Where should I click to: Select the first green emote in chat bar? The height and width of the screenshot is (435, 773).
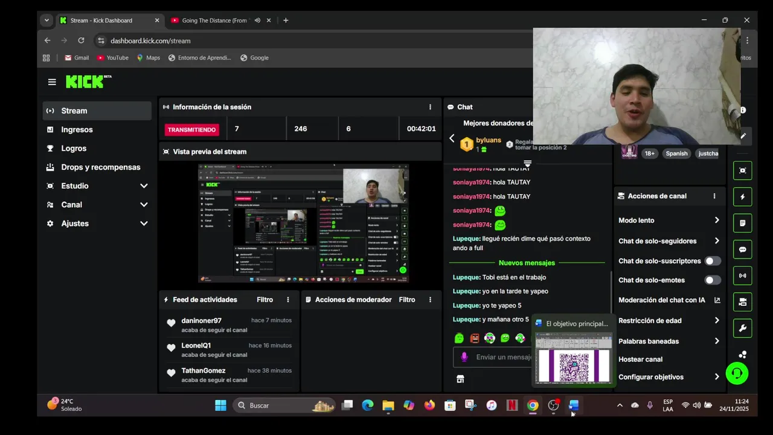pyautogui.click(x=459, y=338)
